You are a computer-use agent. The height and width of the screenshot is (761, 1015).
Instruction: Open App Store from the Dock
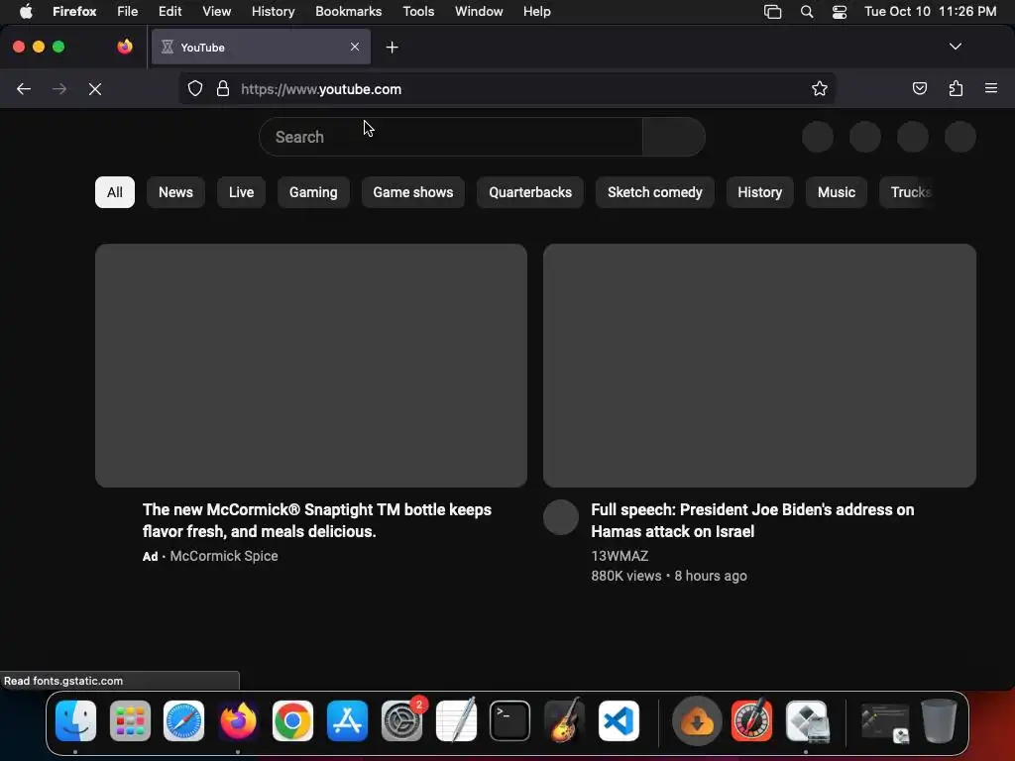[x=347, y=721]
